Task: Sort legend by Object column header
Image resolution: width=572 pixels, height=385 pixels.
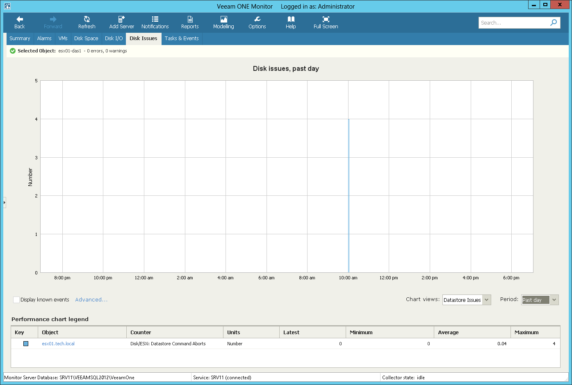Action: click(82, 332)
